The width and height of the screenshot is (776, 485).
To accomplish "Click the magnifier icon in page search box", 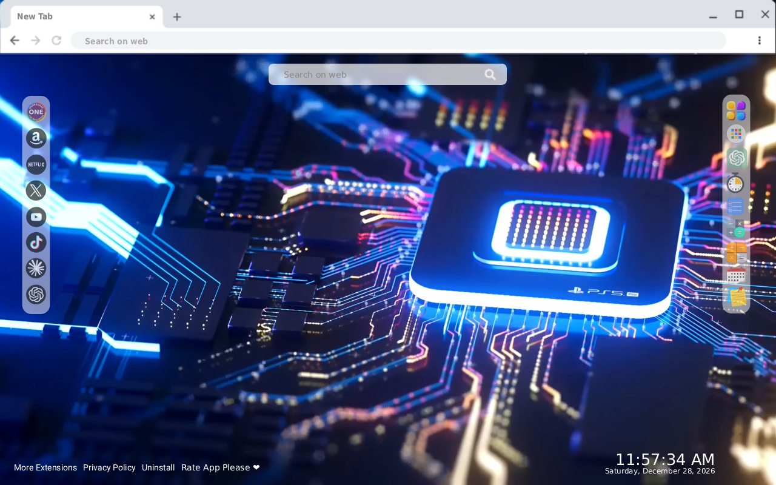I will (x=490, y=75).
